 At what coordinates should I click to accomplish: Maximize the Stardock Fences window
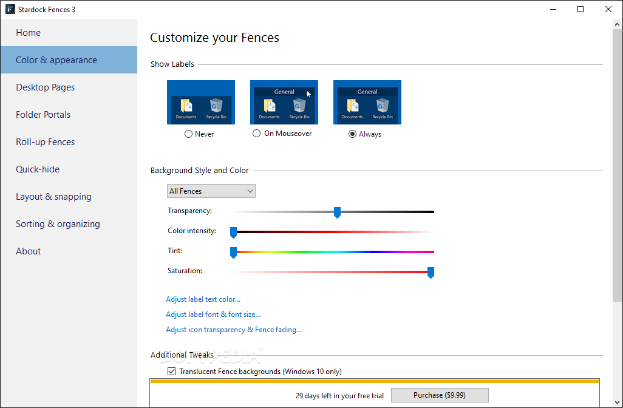(580, 9)
